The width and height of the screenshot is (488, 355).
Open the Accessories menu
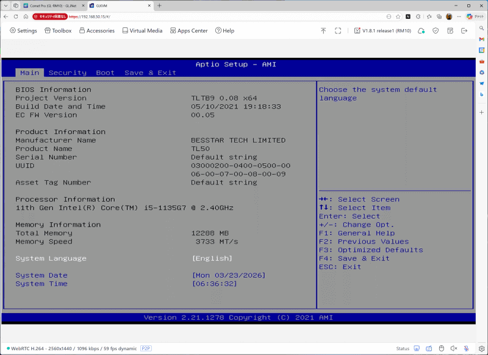click(97, 30)
